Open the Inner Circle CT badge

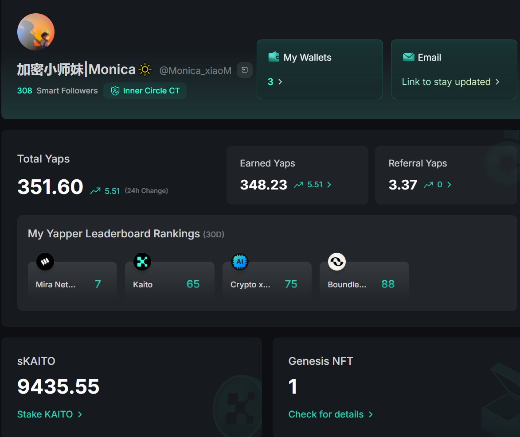click(x=145, y=91)
